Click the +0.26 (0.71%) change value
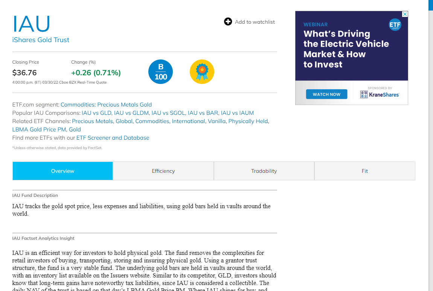 pyautogui.click(x=96, y=73)
